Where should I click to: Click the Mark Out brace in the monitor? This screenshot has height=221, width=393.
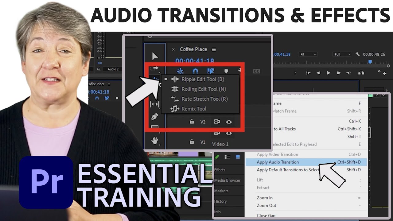pyautogui.click(x=295, y=73)
